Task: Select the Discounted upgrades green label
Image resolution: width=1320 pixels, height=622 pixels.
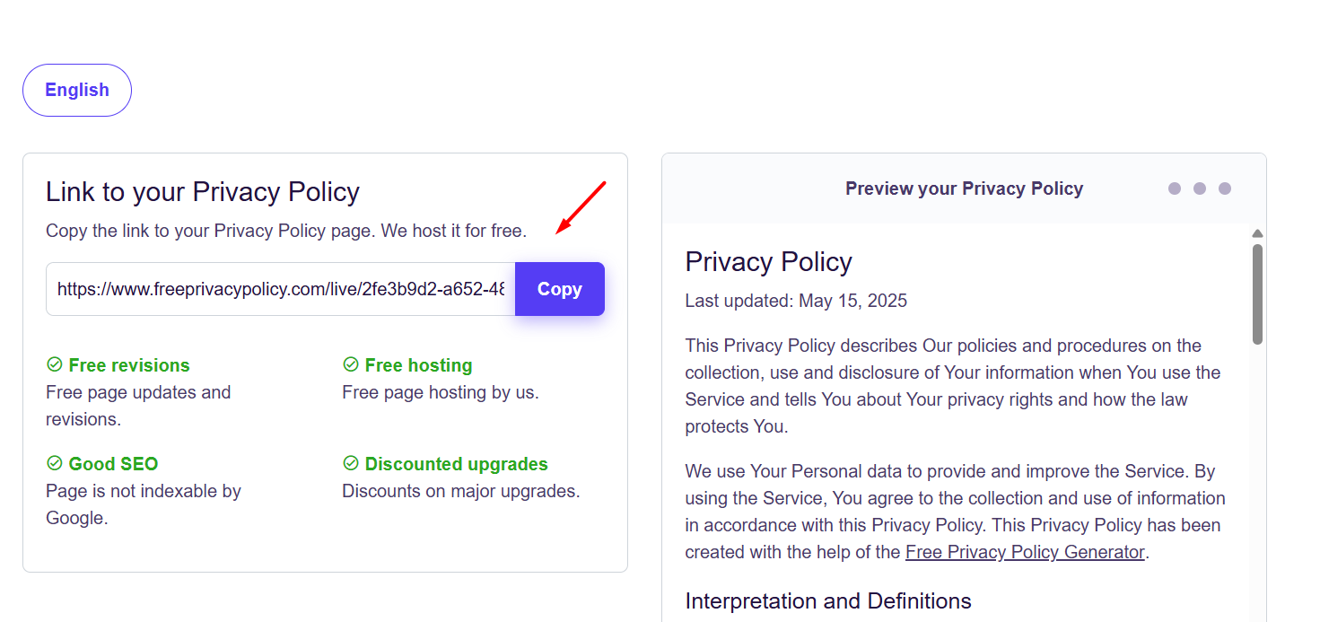Action: click(x=456, y=464)
